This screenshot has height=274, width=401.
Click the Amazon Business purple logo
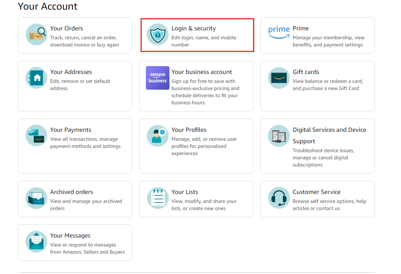click(x=158, y=78)
